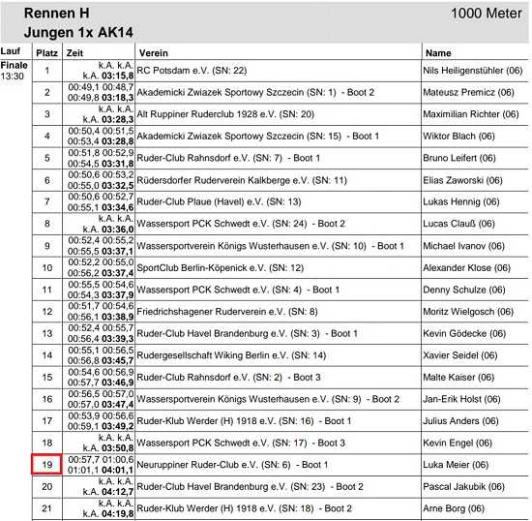
Task: Click the 1000 Meter distance label
Action: click(486, 14)
